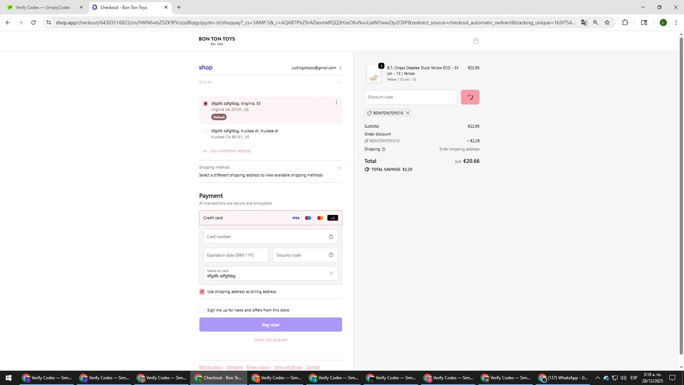Click the Maestro card logo
This screenshot has height=385, width=684.
coord(308,218)
